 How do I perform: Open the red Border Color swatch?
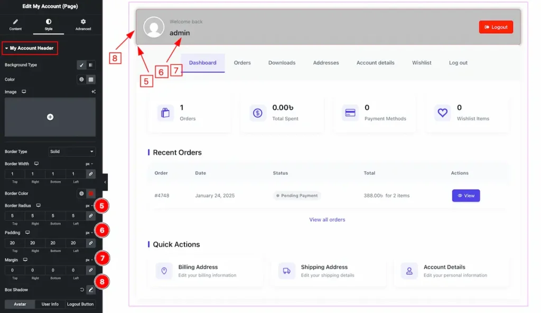[91, 194]
